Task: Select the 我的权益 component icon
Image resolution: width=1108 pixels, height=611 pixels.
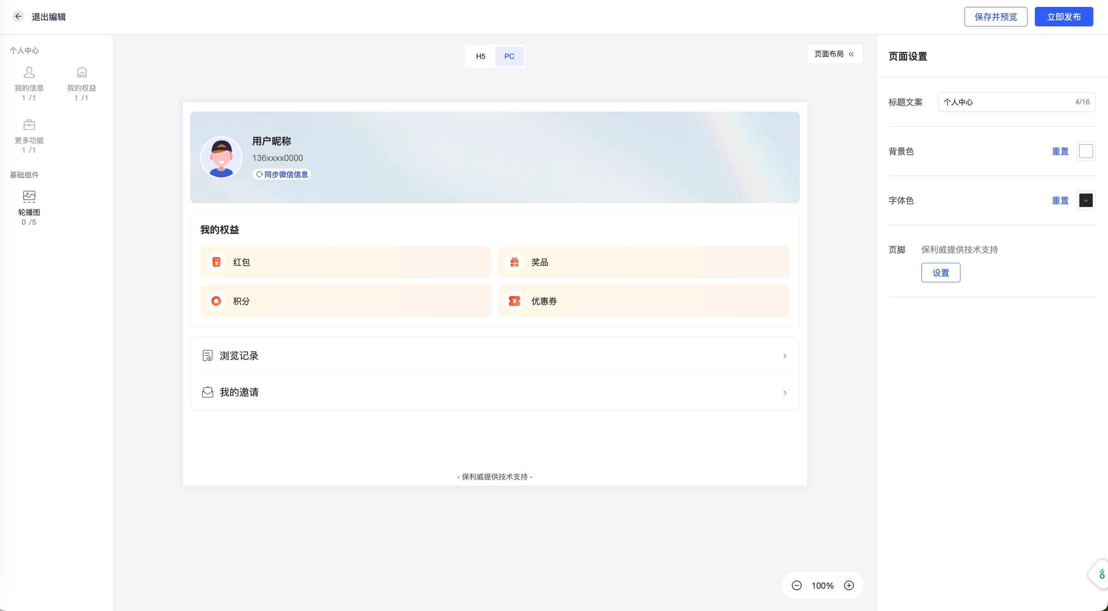Action: pyautogui.click(x=82, y=72)
